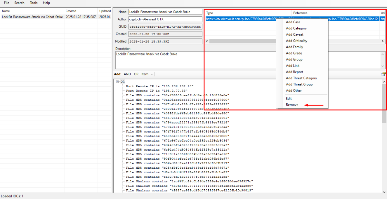Select File MD5 contains "0aa05ebc3b6667954898cfccc4057600"
This screenshot has height=199, width=387.
(x=178, y=100)
